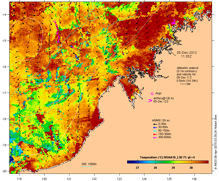Click the 27 colorbar tick label

(137, 168)
